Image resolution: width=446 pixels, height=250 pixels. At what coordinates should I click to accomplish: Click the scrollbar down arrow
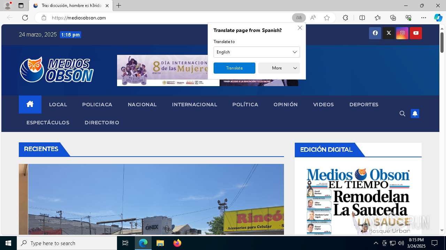pyautogui.click(x=442, y=230)
